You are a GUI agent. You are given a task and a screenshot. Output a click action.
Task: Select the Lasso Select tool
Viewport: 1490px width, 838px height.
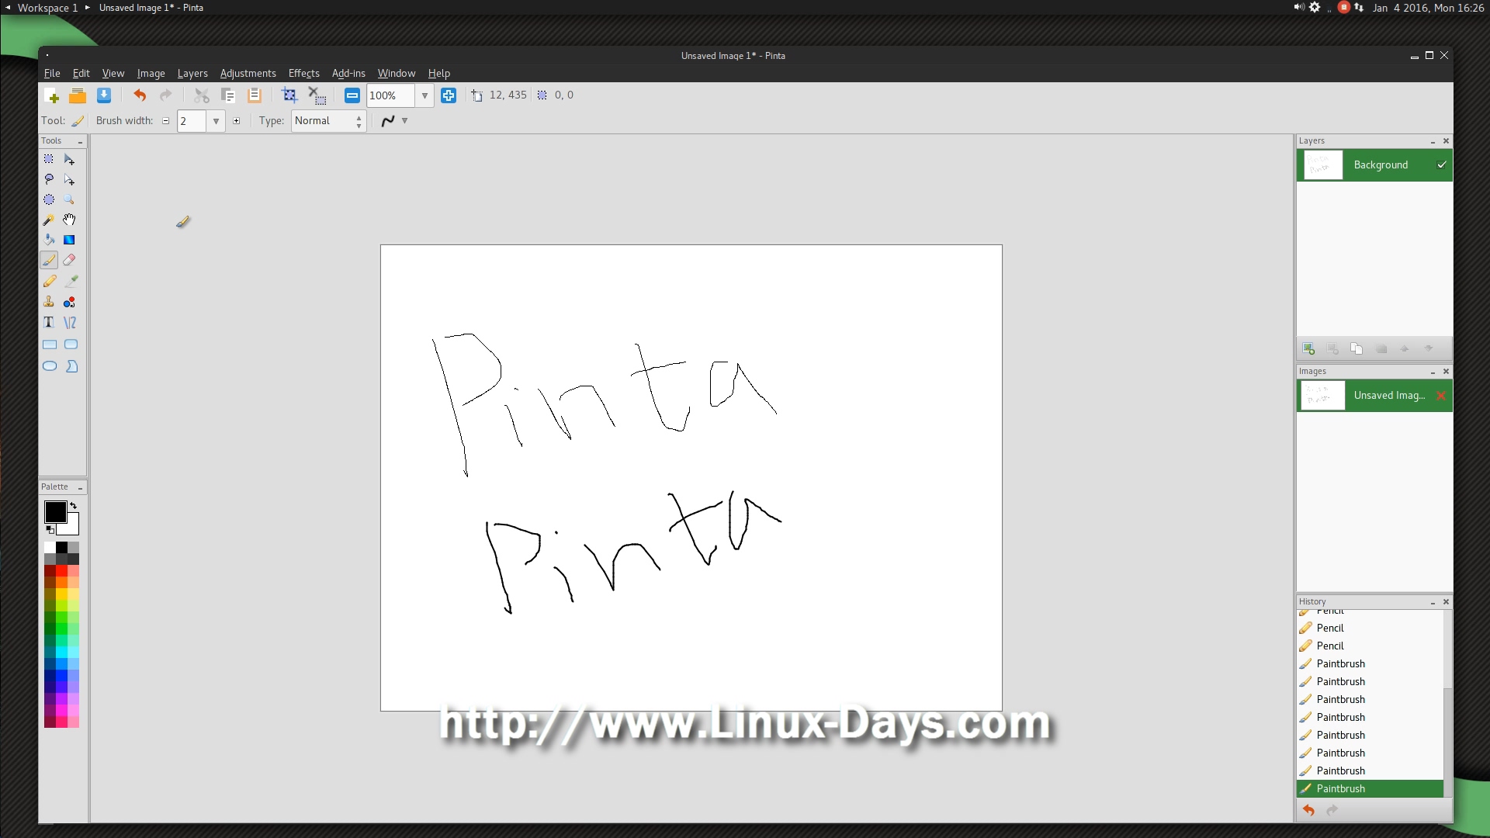[x=49, y=179]
